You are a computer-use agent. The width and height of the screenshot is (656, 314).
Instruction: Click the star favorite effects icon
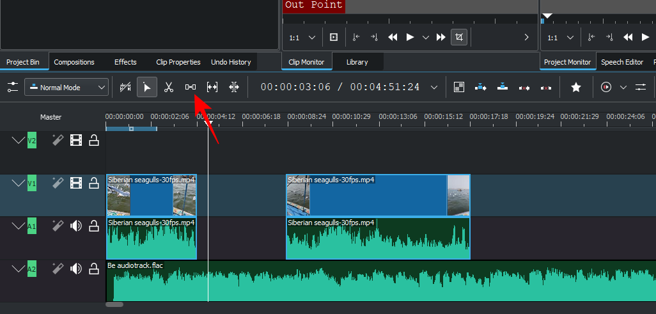pyautogui.click(x=576, y=87)
